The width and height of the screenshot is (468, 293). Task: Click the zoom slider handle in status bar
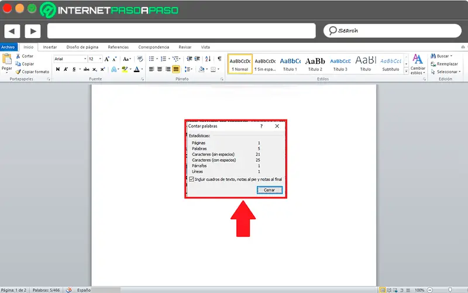coord(450,289)
